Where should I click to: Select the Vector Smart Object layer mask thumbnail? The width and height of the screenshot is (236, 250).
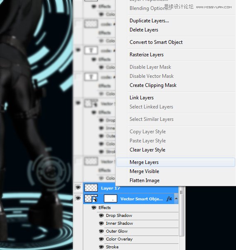point(111,199)
